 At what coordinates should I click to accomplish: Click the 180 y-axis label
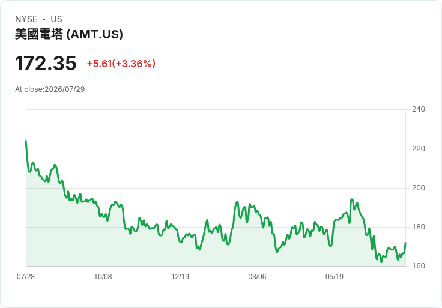coord(419,227)
